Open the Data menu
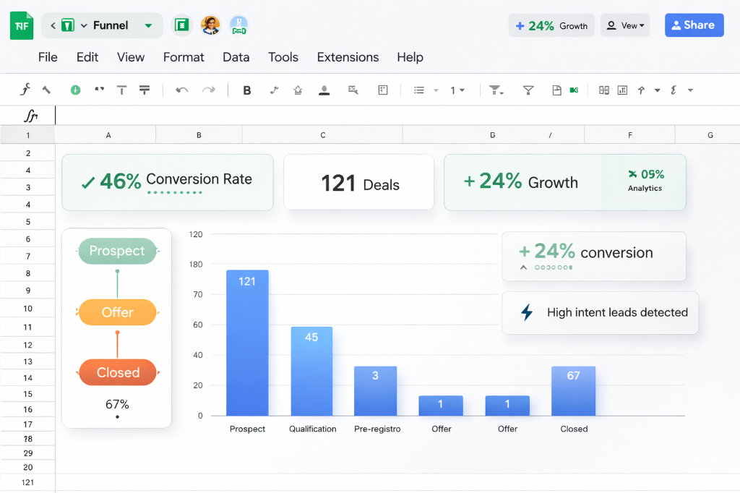 tap(236, 57)
